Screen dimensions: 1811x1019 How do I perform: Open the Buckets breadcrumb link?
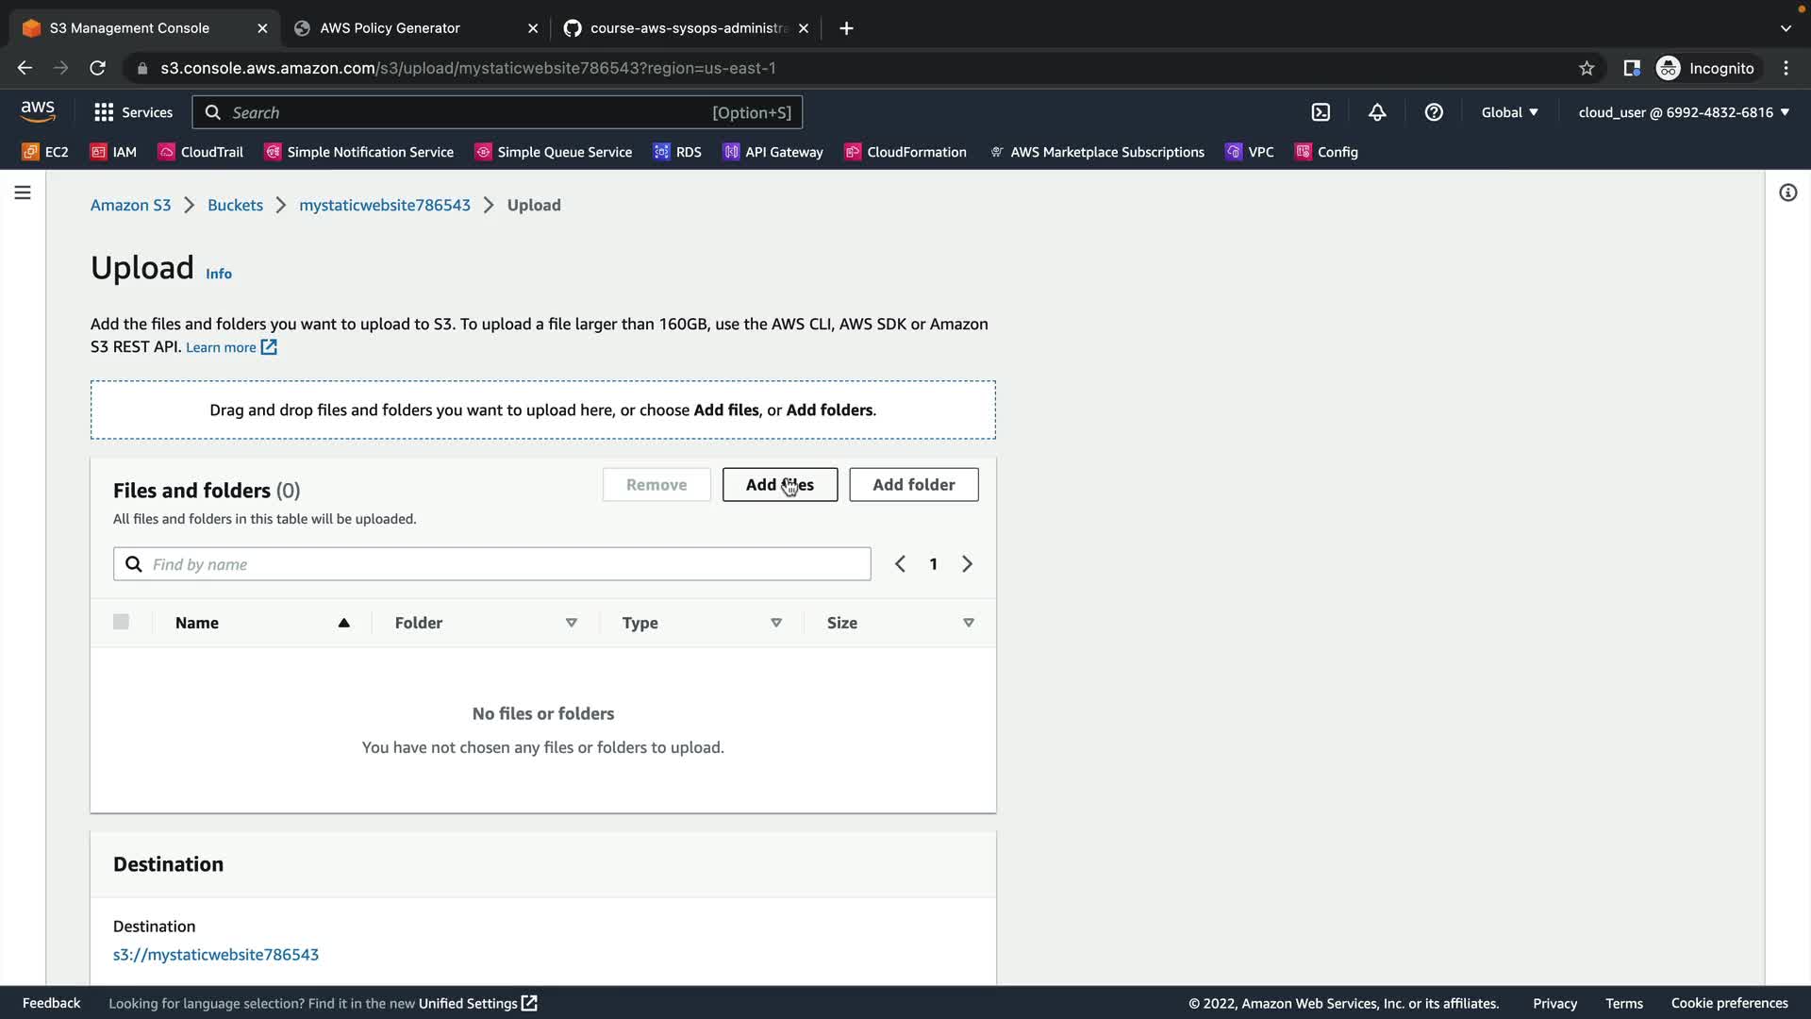235,205
